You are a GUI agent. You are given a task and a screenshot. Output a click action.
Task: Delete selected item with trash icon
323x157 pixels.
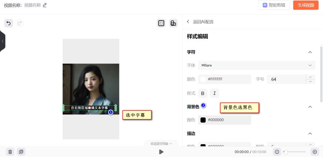point(10,152)
